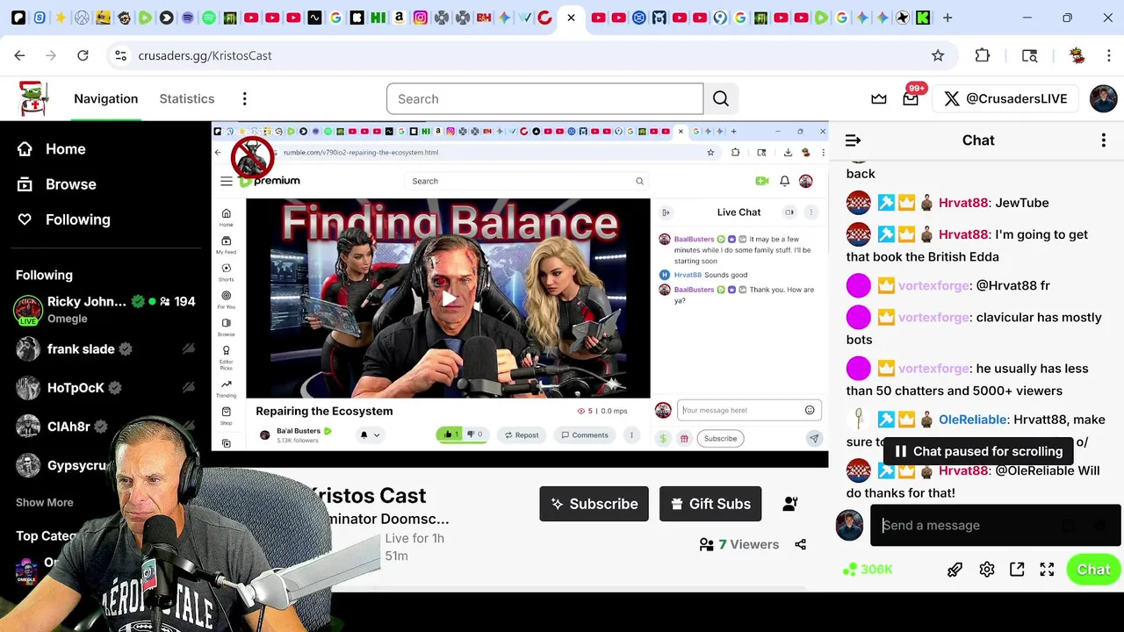Toggle notifications for HoTpOcK
Image resolution: width=1124 pixels, height=632 pixels.
[x=188, y=388]
